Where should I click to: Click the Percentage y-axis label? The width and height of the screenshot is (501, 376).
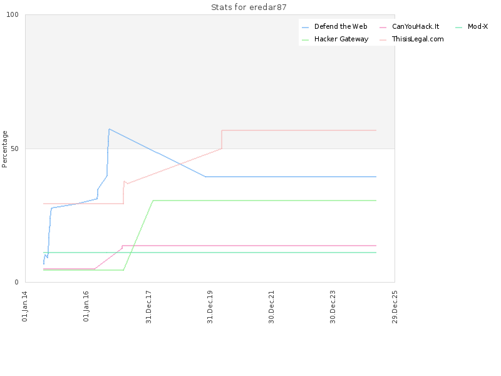pos(4,149)
